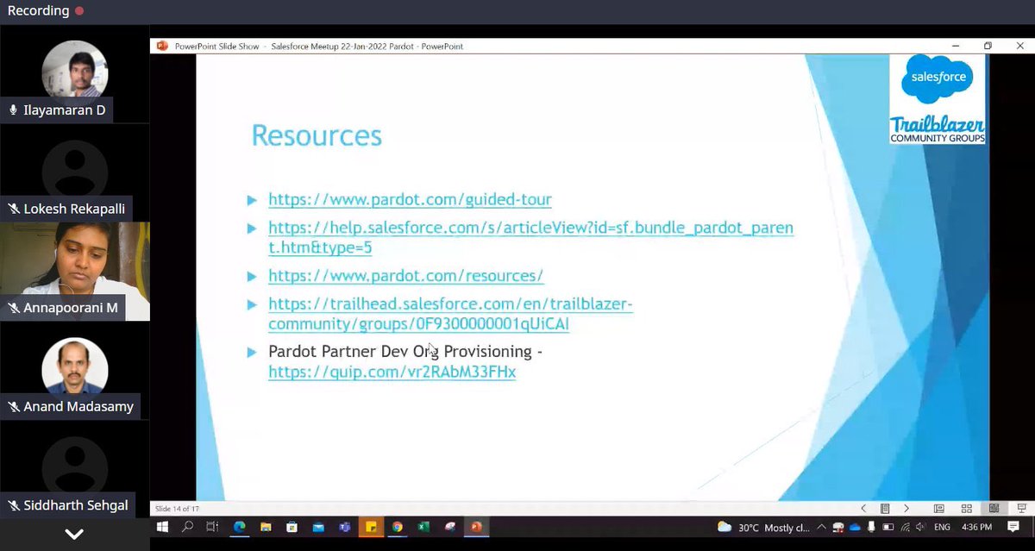Restore down the PowerPoint slide show window
This screenshot has width=1035, height=551.
click(988, 46)
